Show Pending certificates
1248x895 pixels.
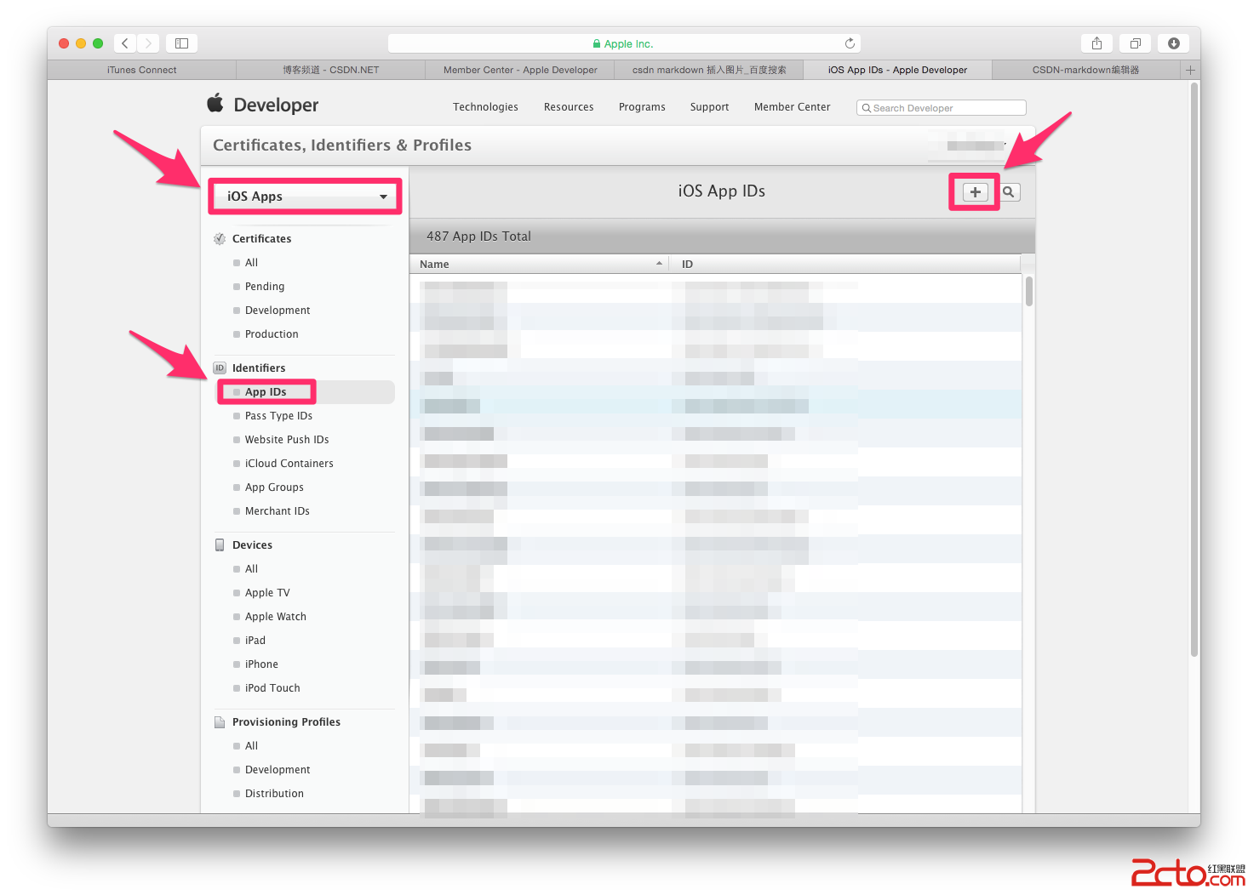[x=265, y=287]
